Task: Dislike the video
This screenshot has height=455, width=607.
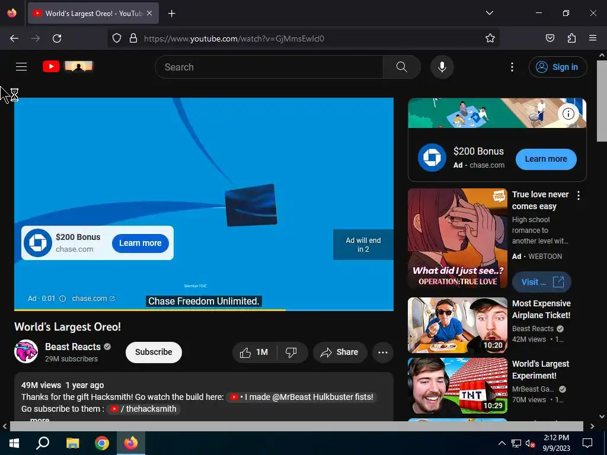Action: pos(291,352)
